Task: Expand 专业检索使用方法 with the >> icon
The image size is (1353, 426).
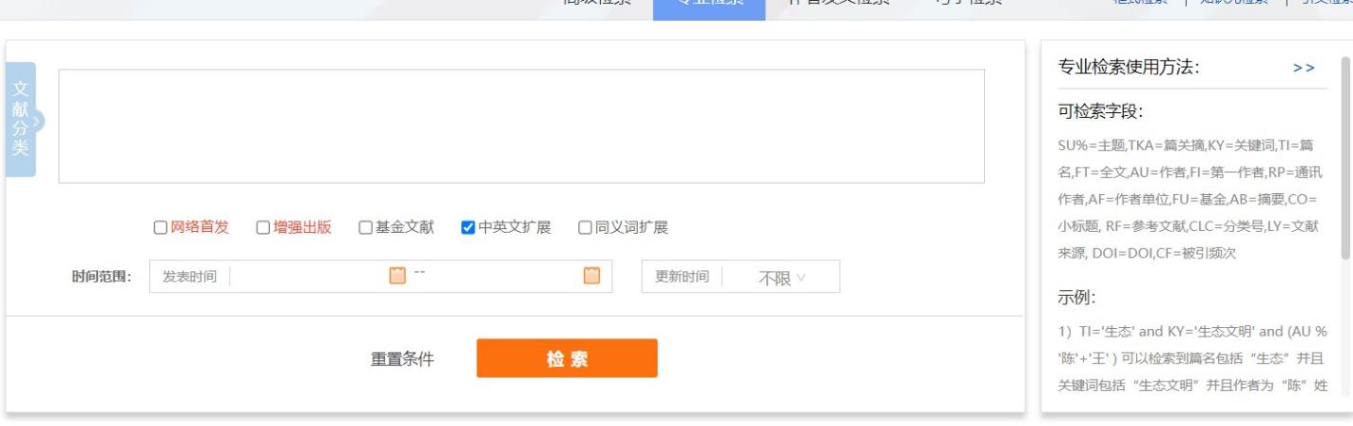Action: click(1304, 68)
